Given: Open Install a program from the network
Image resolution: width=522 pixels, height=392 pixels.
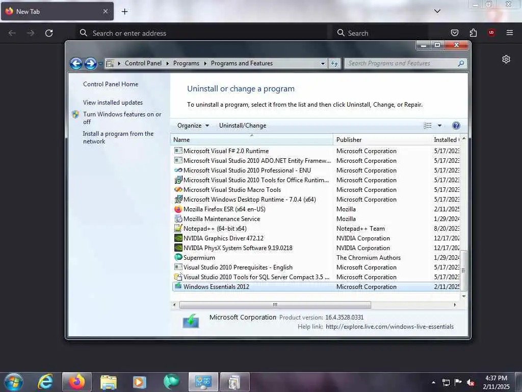Looking at the screenshot, I should pos(118,137).
